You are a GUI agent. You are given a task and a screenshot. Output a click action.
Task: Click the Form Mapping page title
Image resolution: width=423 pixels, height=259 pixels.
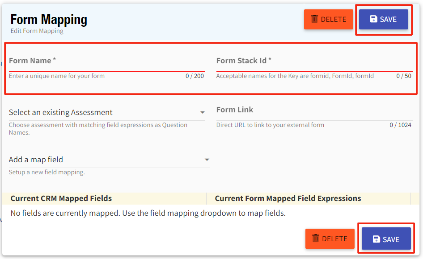[x=49, y=20]
